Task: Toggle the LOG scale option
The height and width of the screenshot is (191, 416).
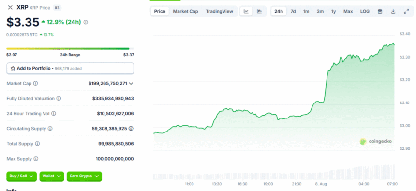Action: [365, 12]
